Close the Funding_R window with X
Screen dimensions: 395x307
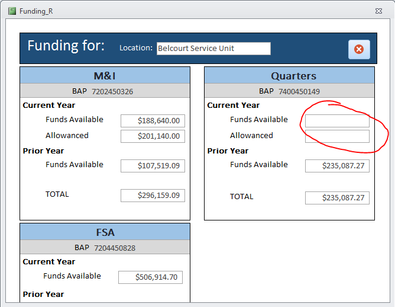click(x=378, y=11)
